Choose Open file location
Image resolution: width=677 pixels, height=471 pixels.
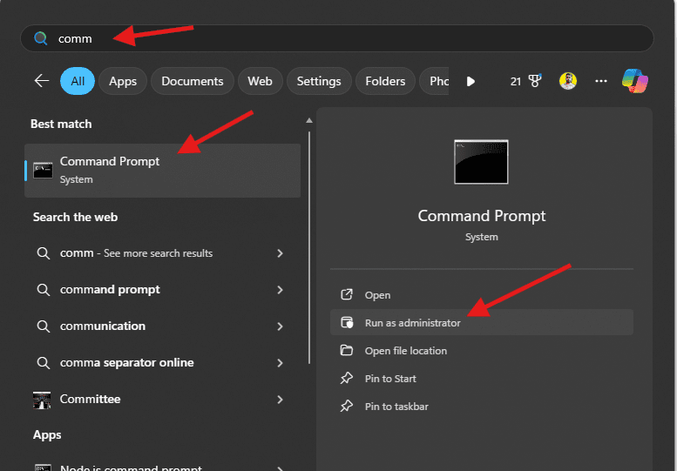coord(405,351)
